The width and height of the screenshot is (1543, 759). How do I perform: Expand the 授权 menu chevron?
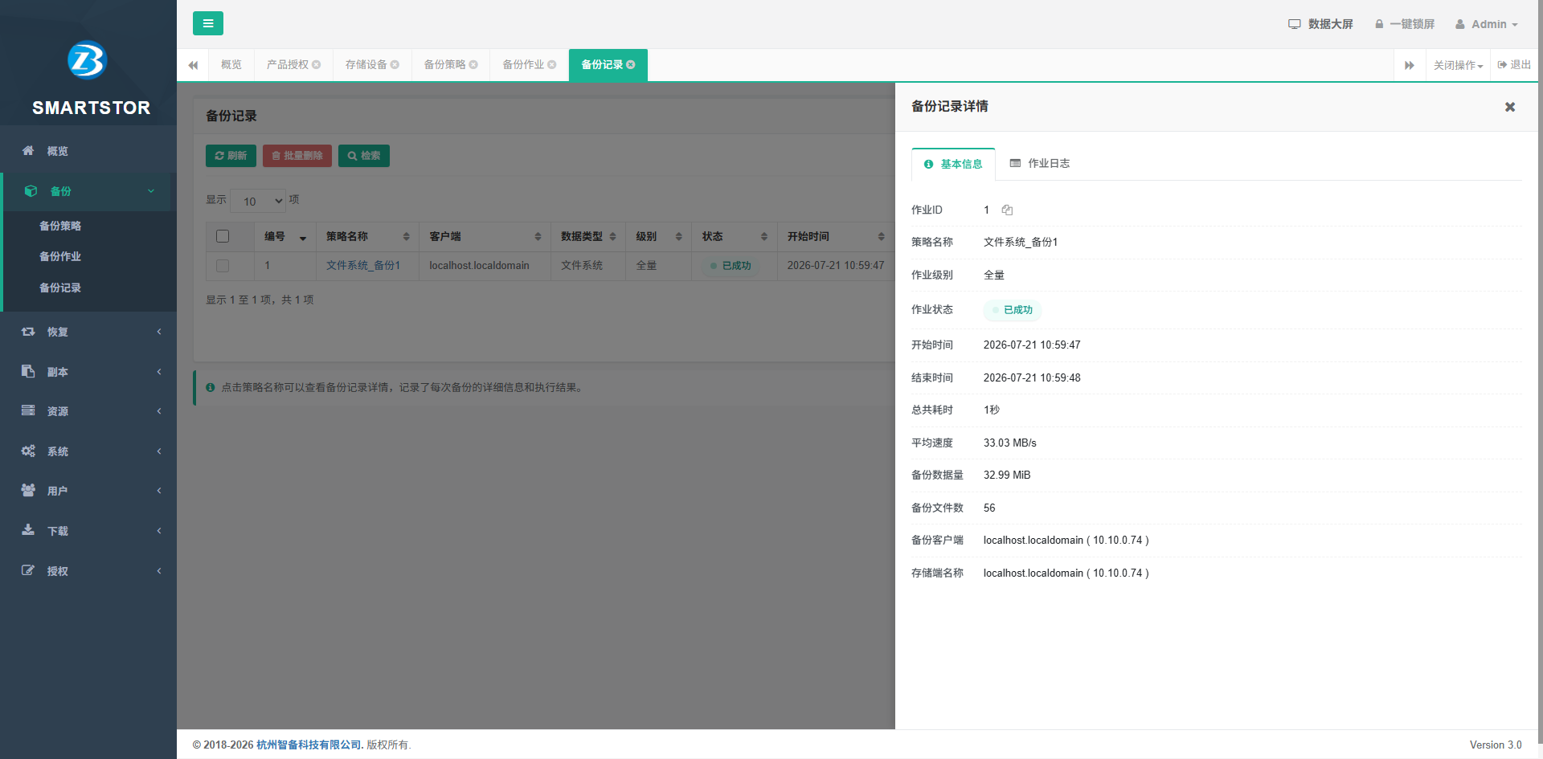[159, 571]
